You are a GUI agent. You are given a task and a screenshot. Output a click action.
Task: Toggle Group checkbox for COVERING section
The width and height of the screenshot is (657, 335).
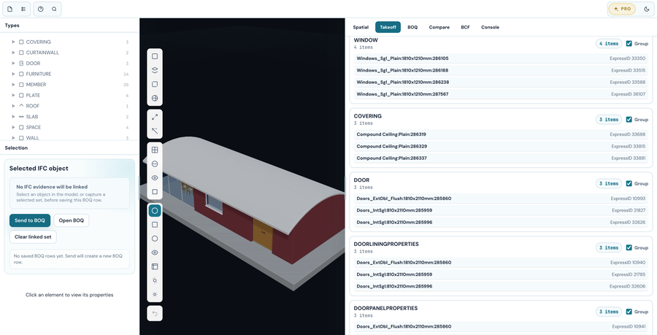629,120
